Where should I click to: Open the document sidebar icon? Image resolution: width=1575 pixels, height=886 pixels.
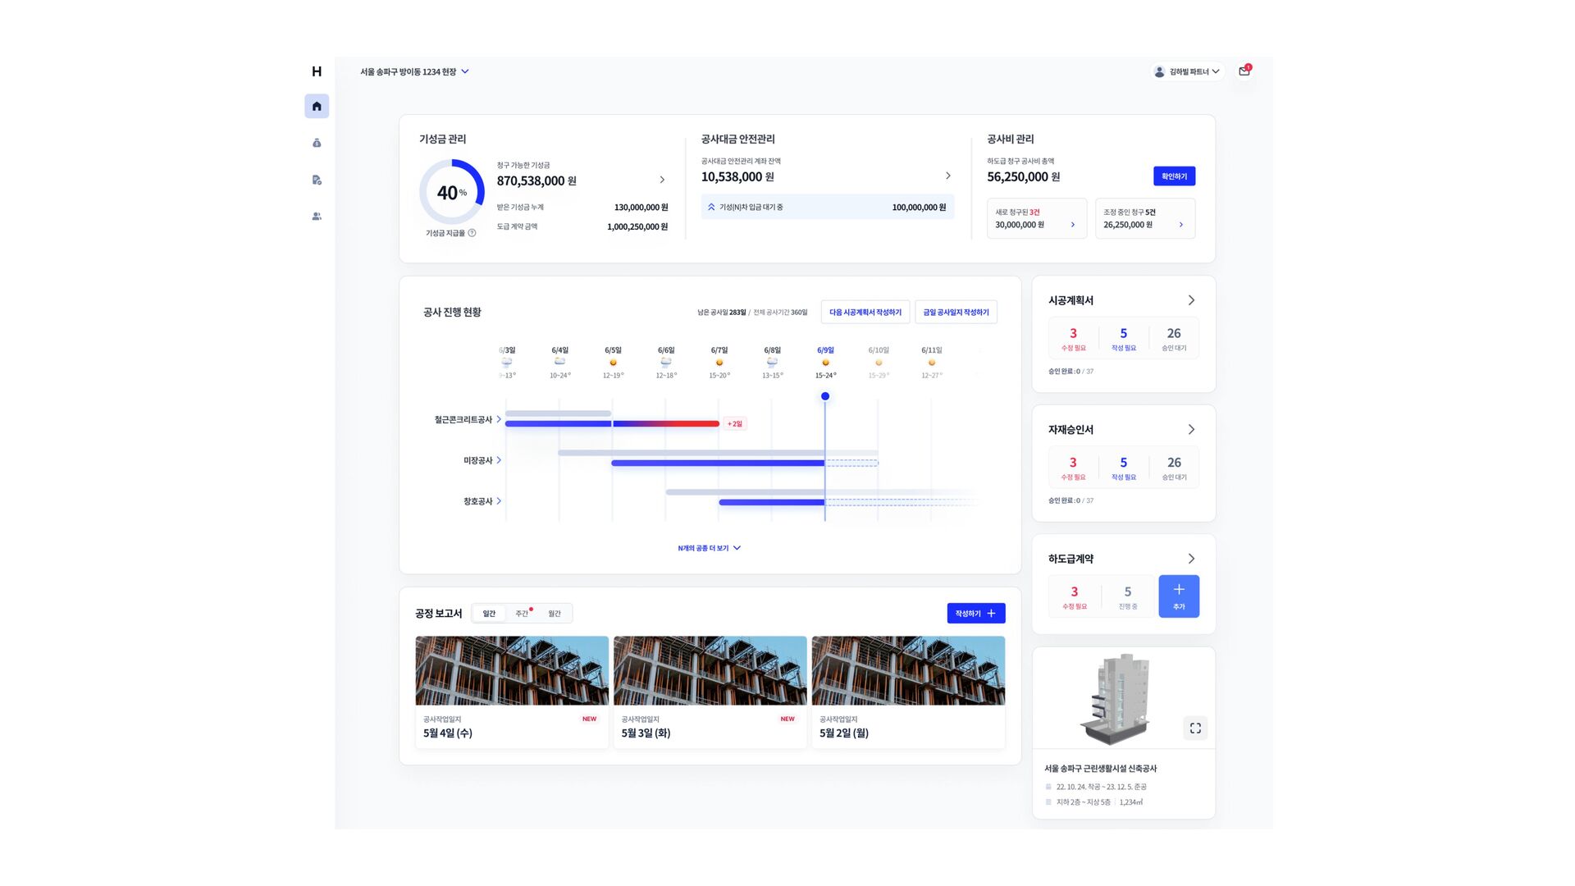(x=317, y=180)
